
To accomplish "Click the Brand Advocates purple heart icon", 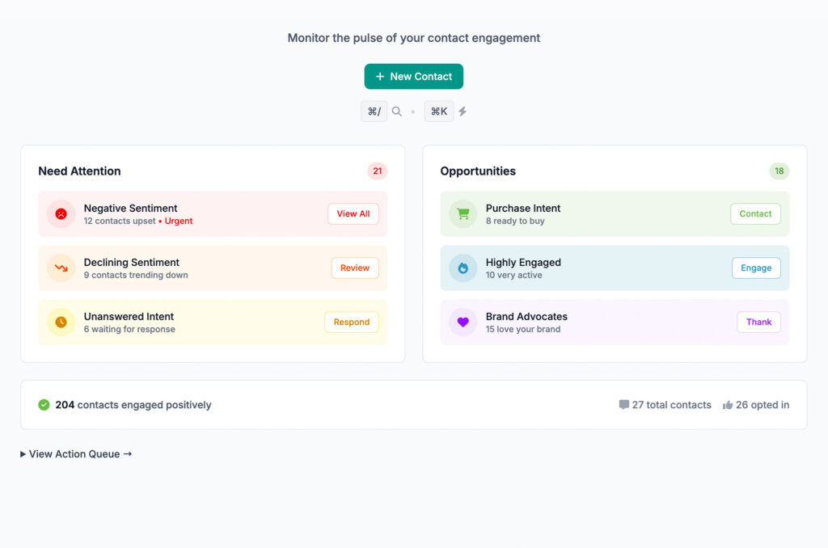I will coord(463,322).
